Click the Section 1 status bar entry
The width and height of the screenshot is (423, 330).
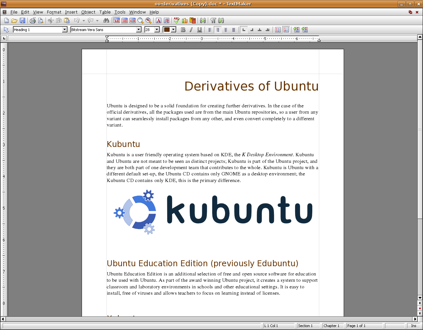pos(308,326)
